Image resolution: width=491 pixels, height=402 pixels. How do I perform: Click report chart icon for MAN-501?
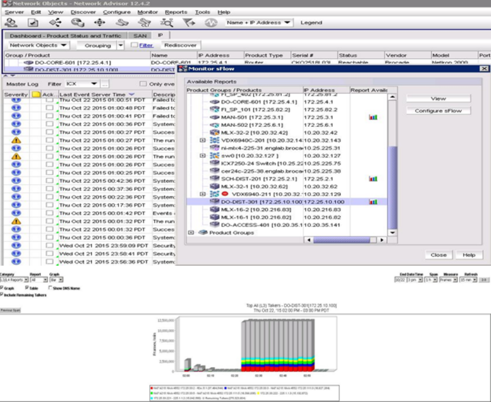[x=373, y=117]
